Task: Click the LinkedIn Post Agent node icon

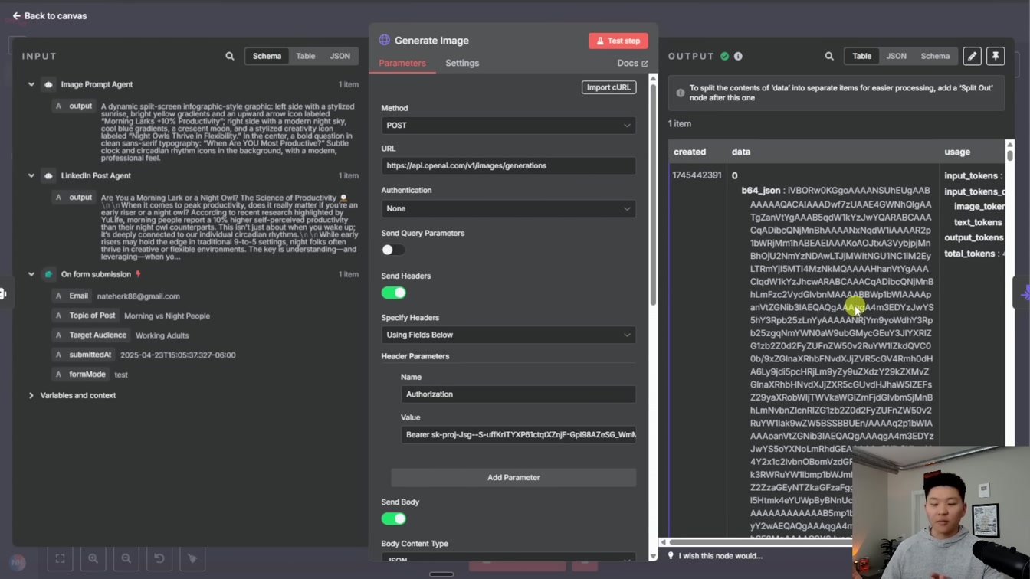Action: (x=48, y=175)
